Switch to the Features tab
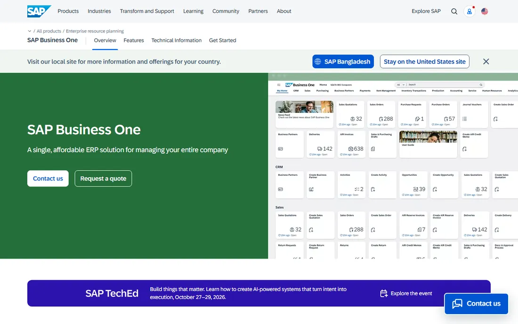518x324 pixels. point(133,40)
